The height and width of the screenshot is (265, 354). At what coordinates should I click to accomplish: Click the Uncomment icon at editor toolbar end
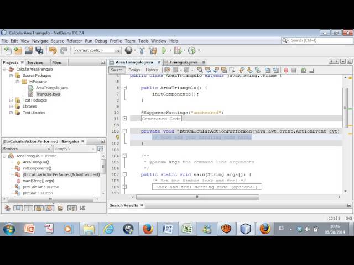click(312, 70)
